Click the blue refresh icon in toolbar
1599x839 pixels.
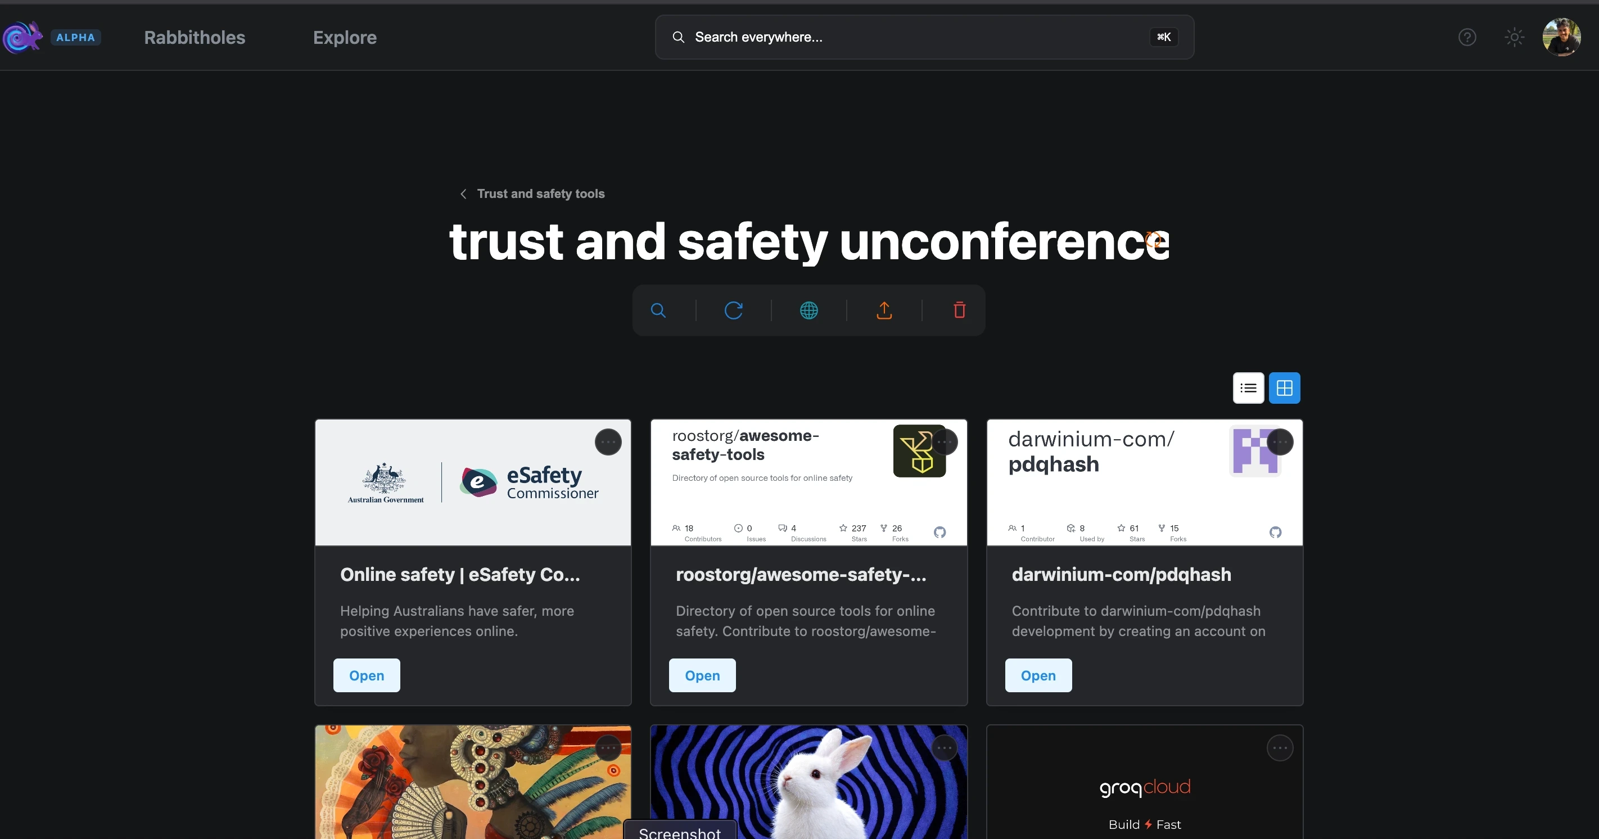pyautogui.click(x=734, y=310)
